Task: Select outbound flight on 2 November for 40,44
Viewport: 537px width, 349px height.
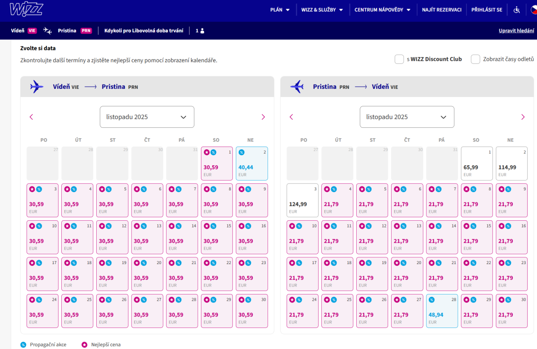Action: point(252,164)
